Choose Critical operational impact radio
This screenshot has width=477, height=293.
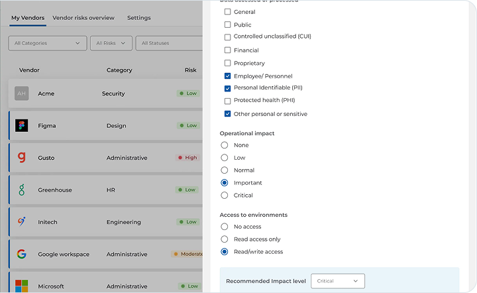tap(224, 195)
